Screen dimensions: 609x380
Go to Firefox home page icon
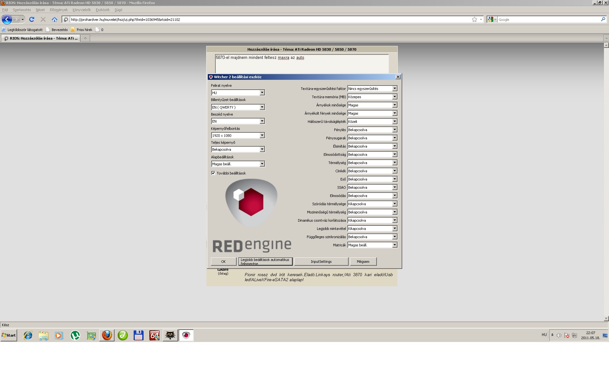point(55,19)
